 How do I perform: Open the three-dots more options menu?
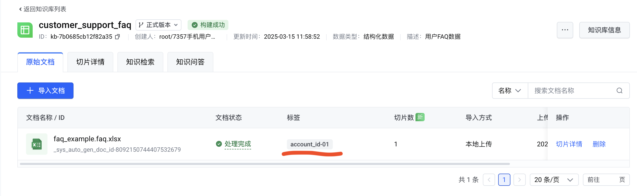pos(565,30)
